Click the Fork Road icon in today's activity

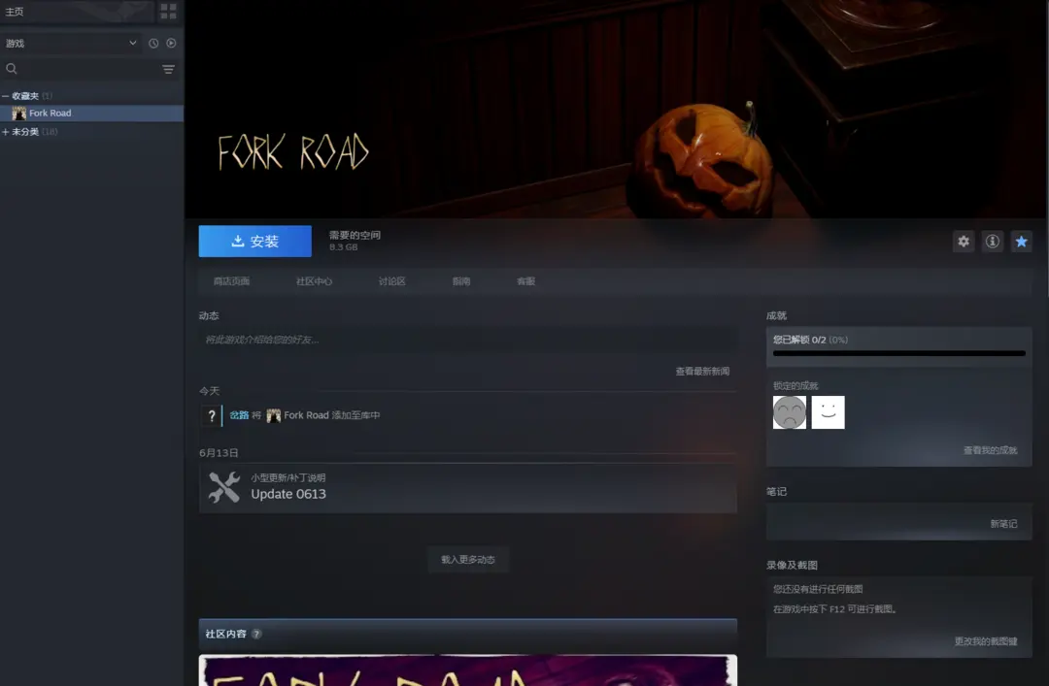[x=274, y=415]
